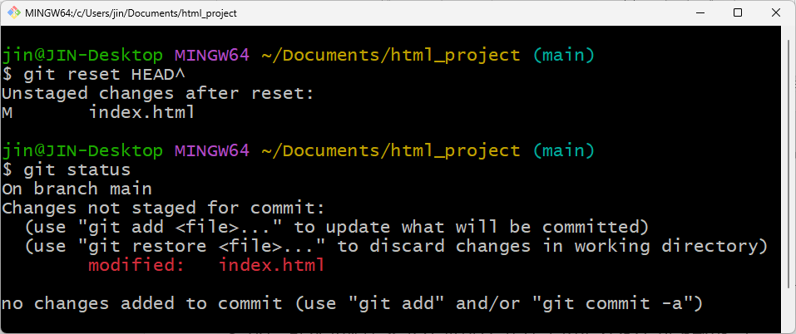Viewport: 796px width, 334px height.
Task: Click the 'git status' command line
Action: 67,169
